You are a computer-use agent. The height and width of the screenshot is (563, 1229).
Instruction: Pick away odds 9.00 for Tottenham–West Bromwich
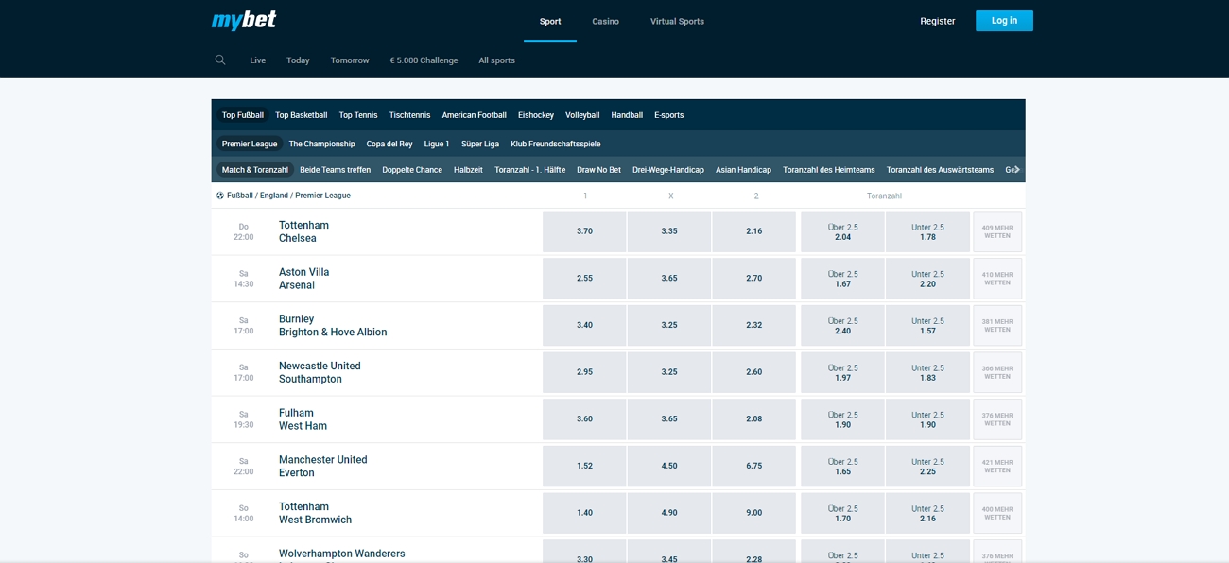pos(753,513)
